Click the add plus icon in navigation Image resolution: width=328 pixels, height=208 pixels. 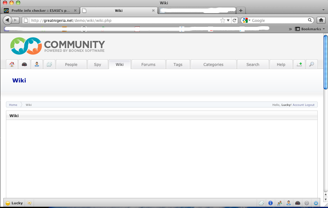point(299,64)
